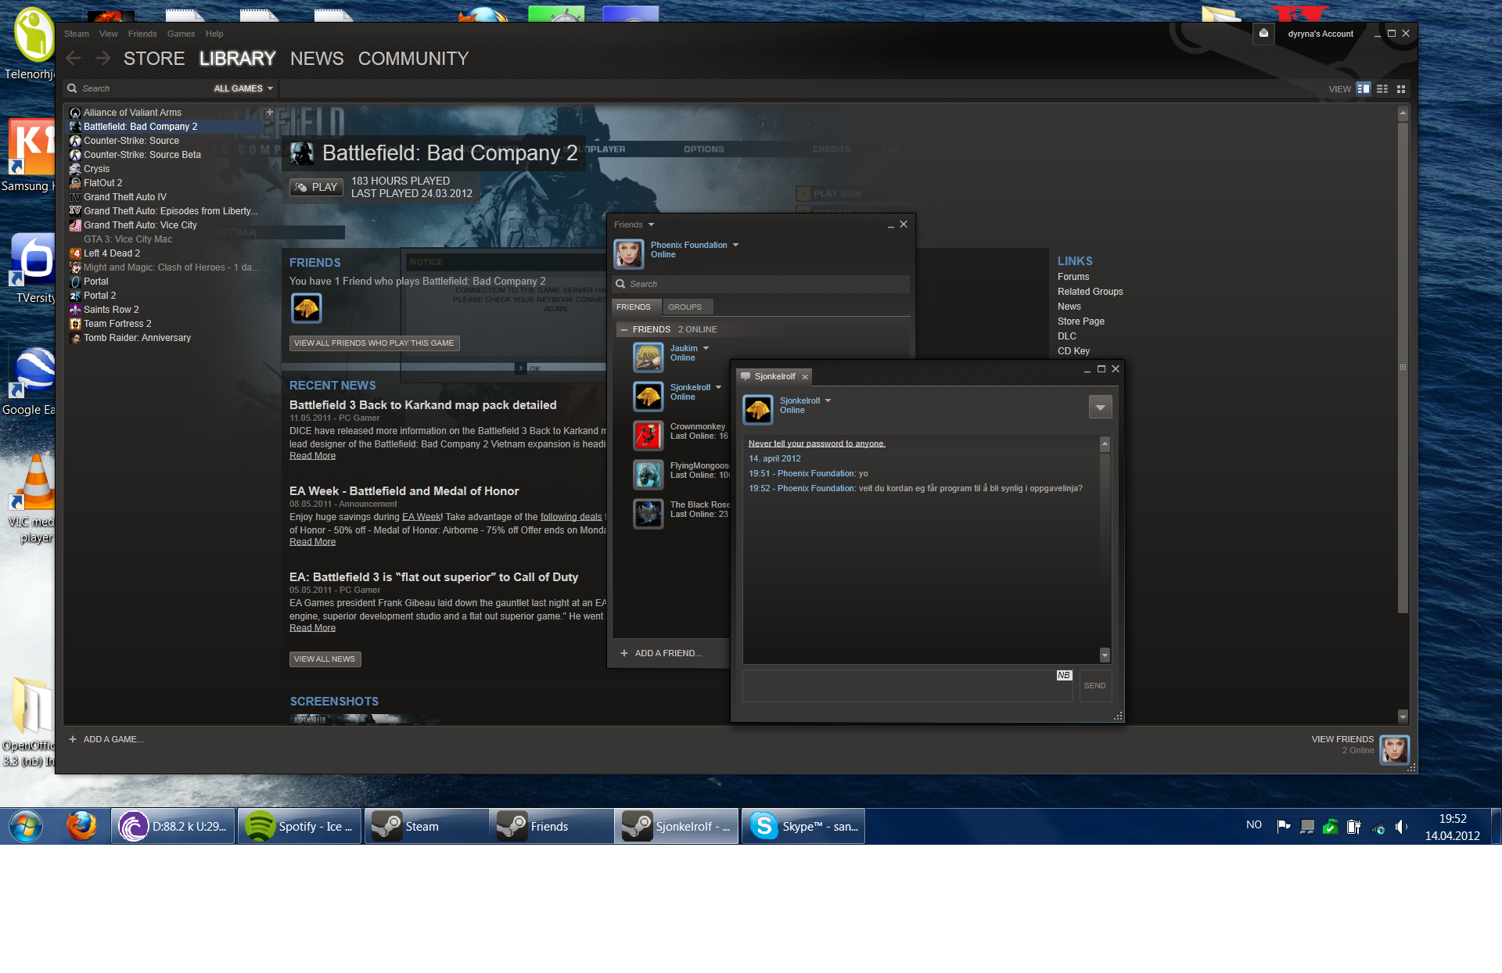This screenshot has height=973, width=1502.
Task: Click the NB language indicator in chat
Action: click(x=1064, y=675)
